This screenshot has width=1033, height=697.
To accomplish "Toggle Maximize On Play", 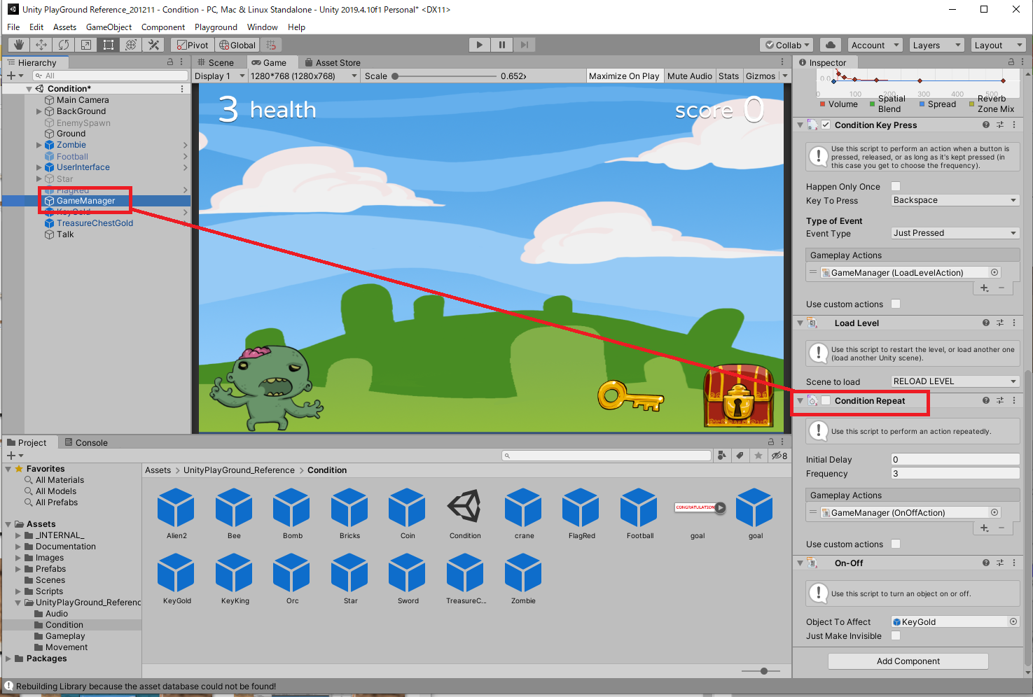I will [624, 76].
